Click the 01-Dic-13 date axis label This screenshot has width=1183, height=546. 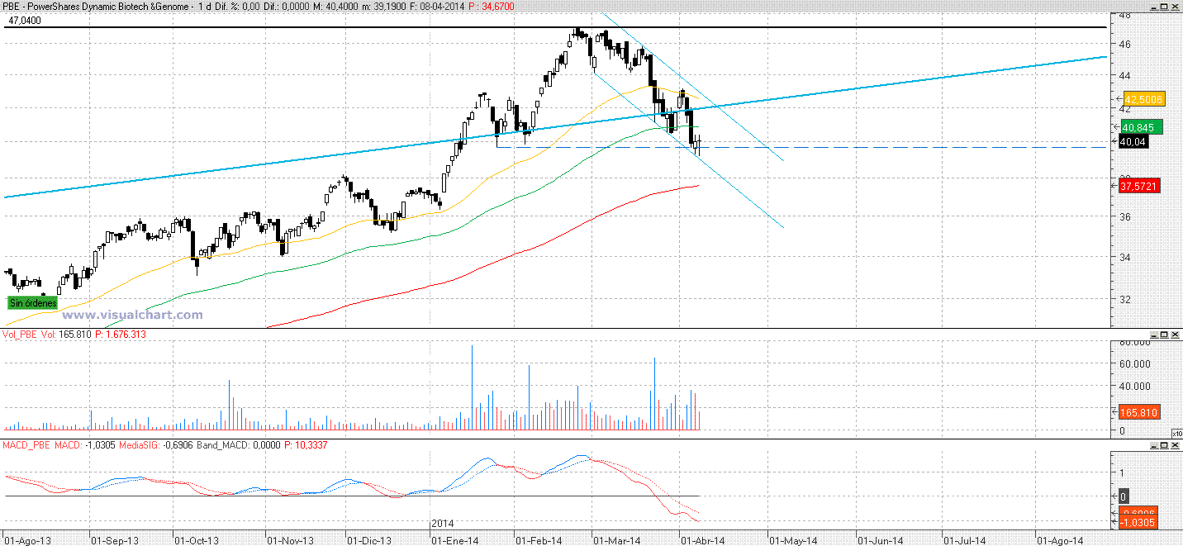pos(368,539)
